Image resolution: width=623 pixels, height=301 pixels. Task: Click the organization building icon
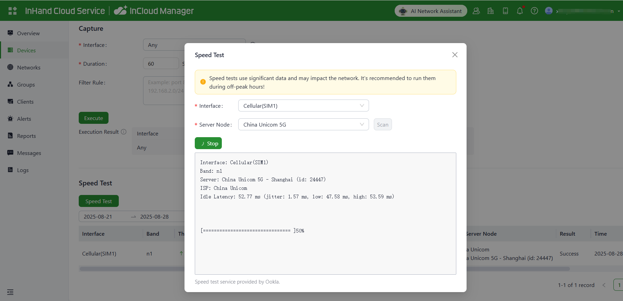(x=491, y=11)
